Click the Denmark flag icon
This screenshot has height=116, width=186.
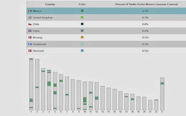[30, 51]
